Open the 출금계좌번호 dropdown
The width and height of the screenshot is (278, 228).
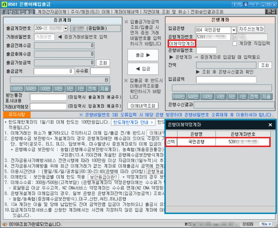[x=66, y=28]
